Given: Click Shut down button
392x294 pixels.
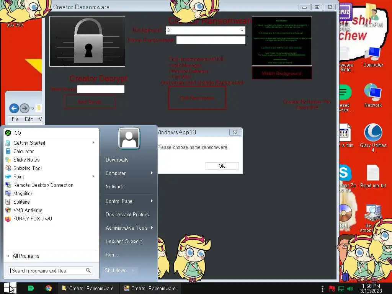Looking at the screenshot, I should [116, 270].
